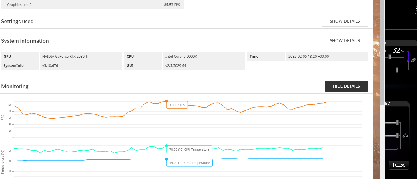The height and width of the screenshot is (179, 417).
Task: Select the NVIDIA GeForce RTX 2080 Ti cell
Action: [x=81, y=56]
